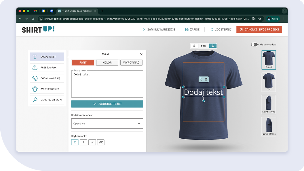Open the translate page icon
The image size is (304, 171).
coord(254,19)
